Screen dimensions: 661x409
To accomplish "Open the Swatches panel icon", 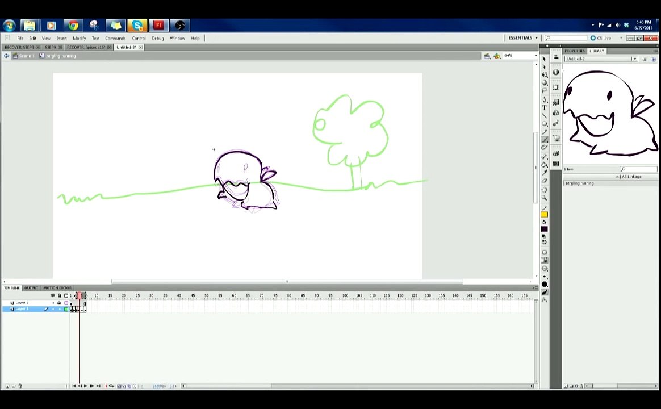I will pyautogui.click(x=555, y=164).
